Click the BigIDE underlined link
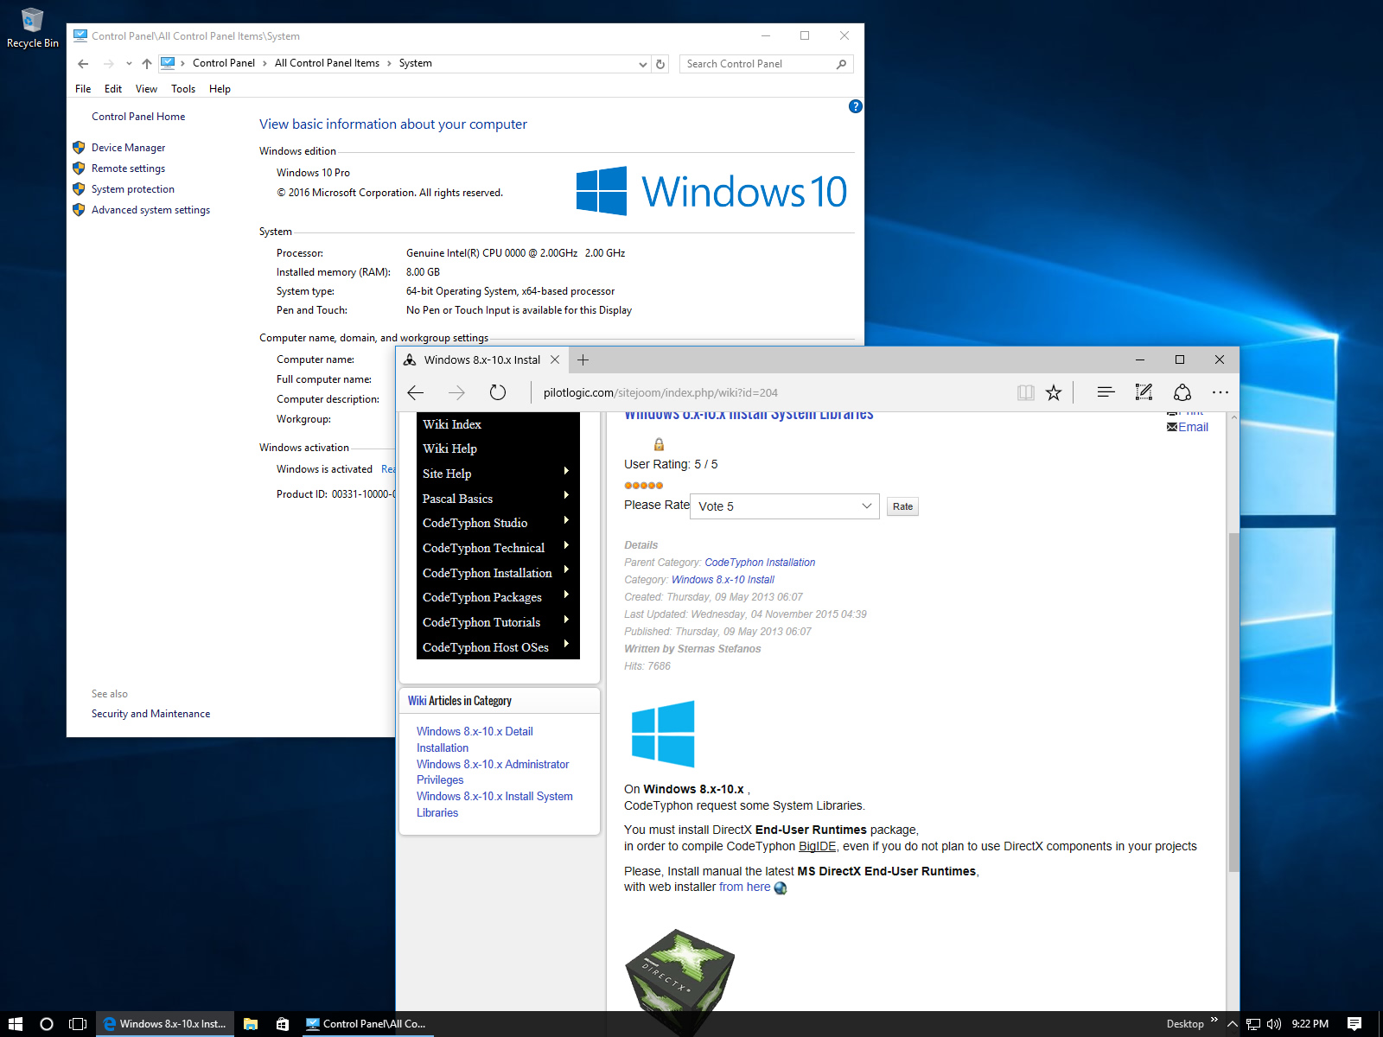The width and height of the screenshot is (1383, 1037). tap(817, 846)
